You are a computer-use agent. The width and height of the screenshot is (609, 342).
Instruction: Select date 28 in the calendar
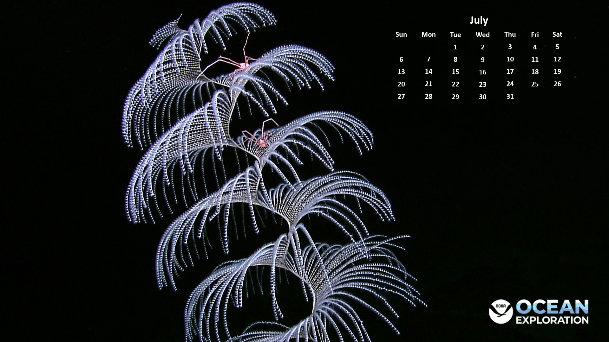[428, 97]
